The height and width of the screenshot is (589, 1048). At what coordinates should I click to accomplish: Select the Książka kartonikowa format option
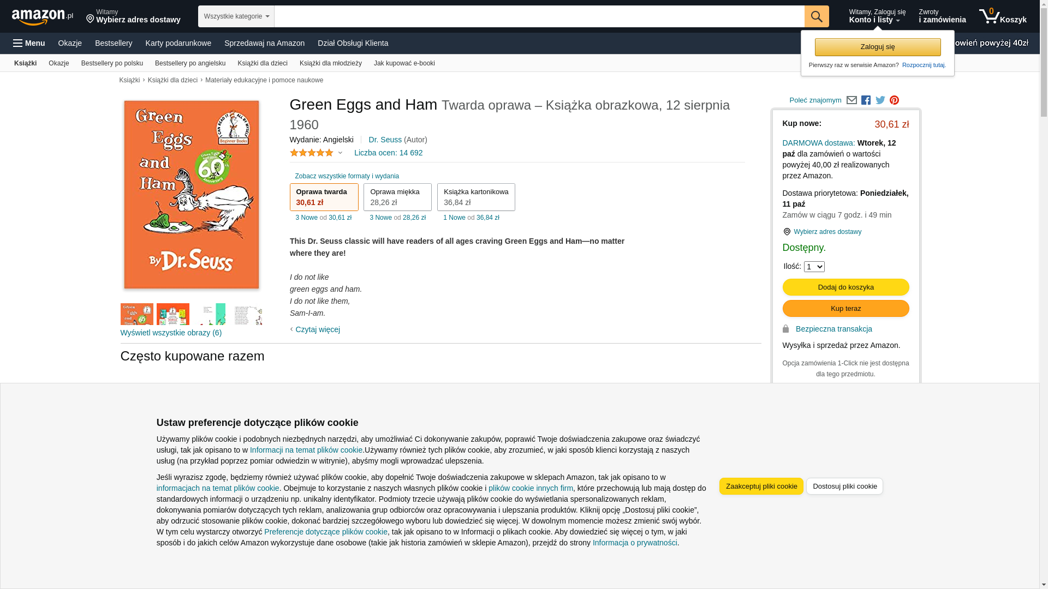point(475,197)
